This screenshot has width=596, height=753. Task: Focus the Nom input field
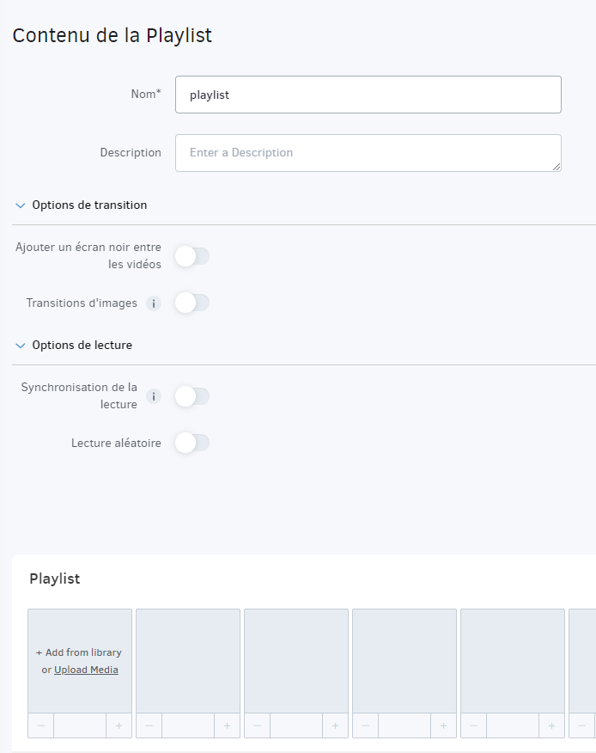368,95
